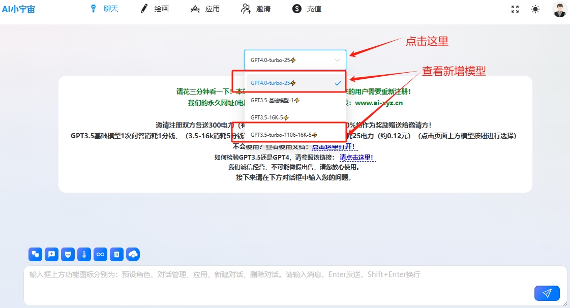Image resolution: width=570 pixels, height=308 pixels.
Task: Select GPT4.0-turbo-25 option in the list
Action: (295, 83)
